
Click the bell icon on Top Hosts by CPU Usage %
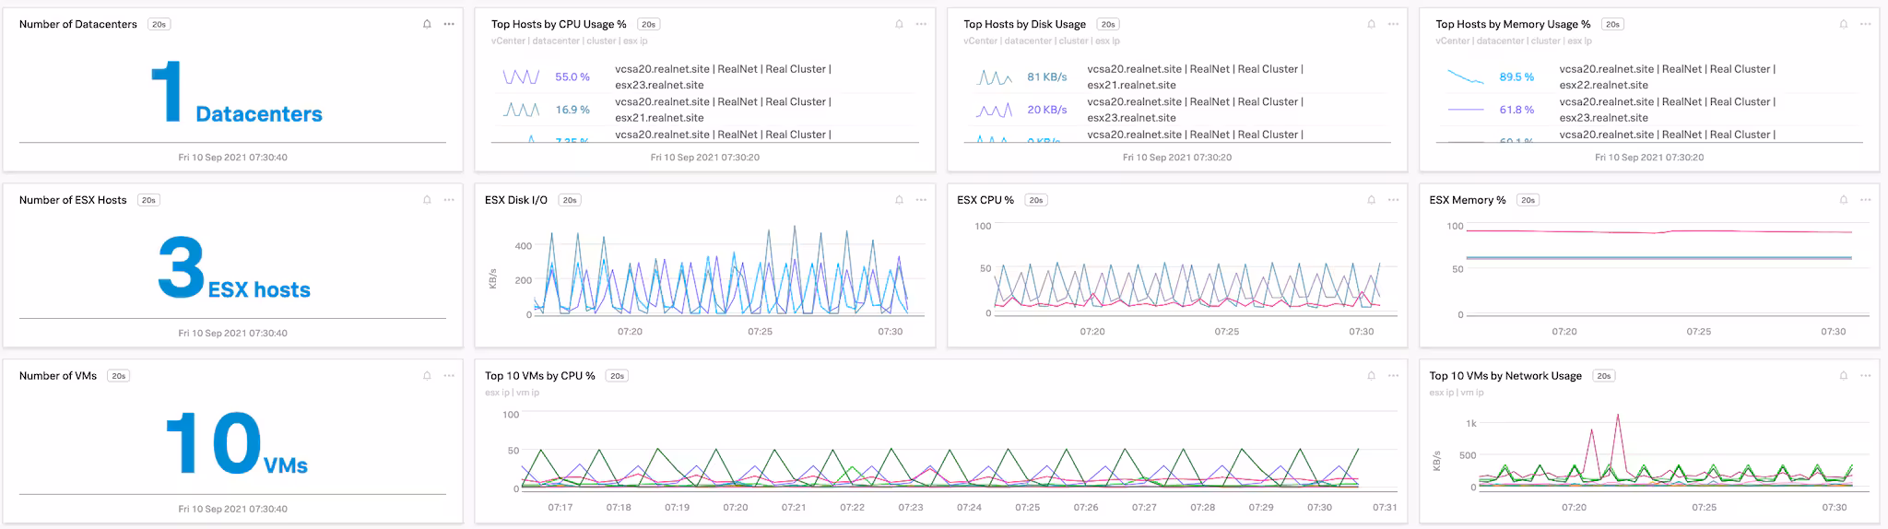tap(899, 24)
